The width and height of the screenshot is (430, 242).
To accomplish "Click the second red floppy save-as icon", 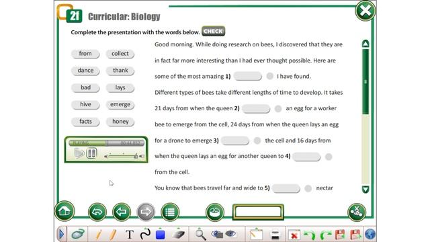I will tap(355, 235).
